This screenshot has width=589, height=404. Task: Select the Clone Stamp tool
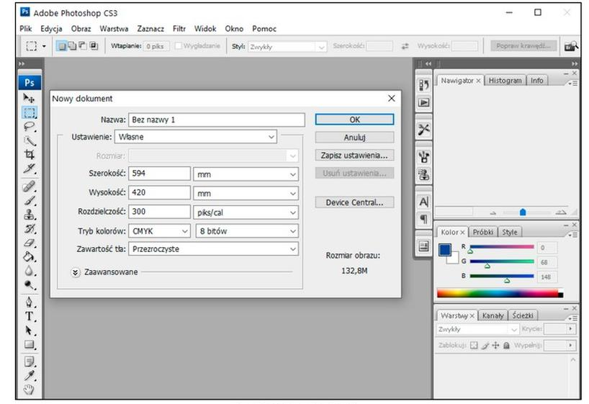click(30, 214)
